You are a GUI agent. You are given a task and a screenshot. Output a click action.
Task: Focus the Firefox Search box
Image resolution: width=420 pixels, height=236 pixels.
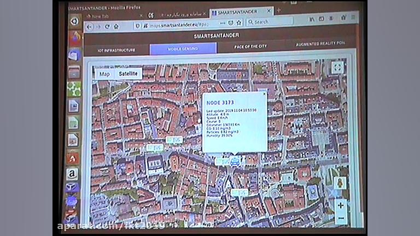(x=270, y=21)
